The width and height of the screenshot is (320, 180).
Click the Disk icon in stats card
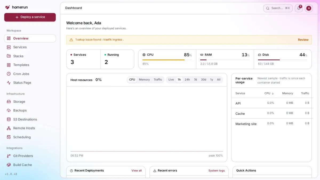tap(259, 55)
